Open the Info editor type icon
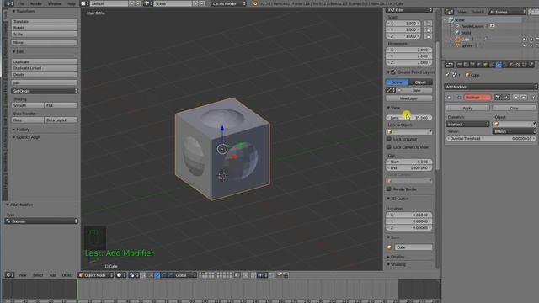The height and width of the screenshot is (303, 539). coord(8,3)
